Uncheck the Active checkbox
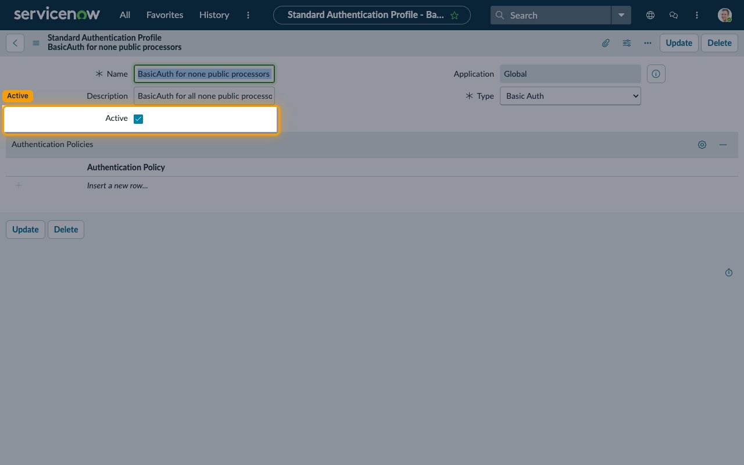Screen dimensions: 744x465 tap(138, 119)
